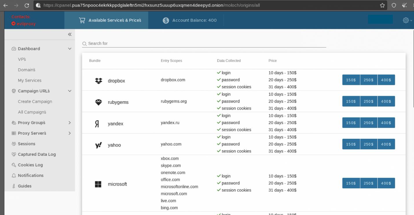Click the live.com entry scope
The width and height of the screenshot is (414, 215).
(168, 201)
